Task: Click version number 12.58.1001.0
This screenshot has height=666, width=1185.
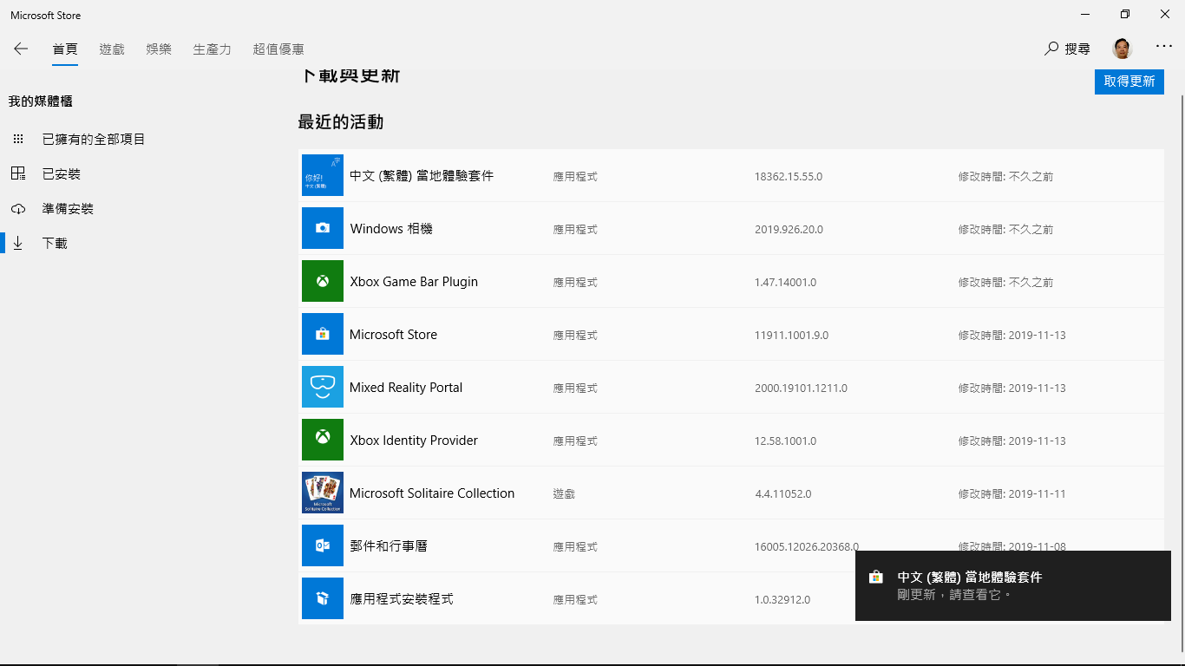Action: coord(786,441)
